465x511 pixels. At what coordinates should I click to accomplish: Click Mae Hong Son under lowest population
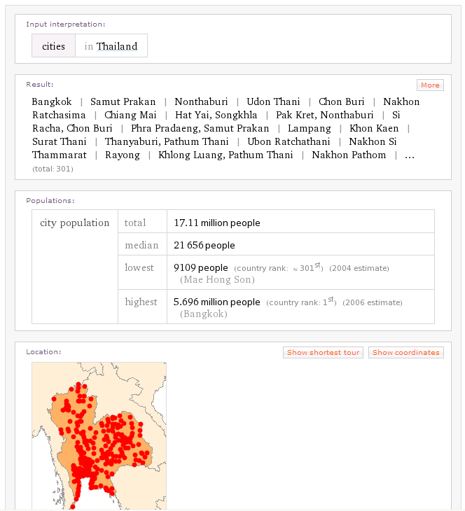tap(218, 279)
